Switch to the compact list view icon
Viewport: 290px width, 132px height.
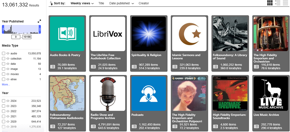(x=285, y=3)
